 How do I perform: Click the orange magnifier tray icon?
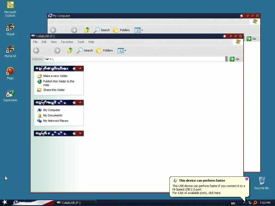coord(255,203)
